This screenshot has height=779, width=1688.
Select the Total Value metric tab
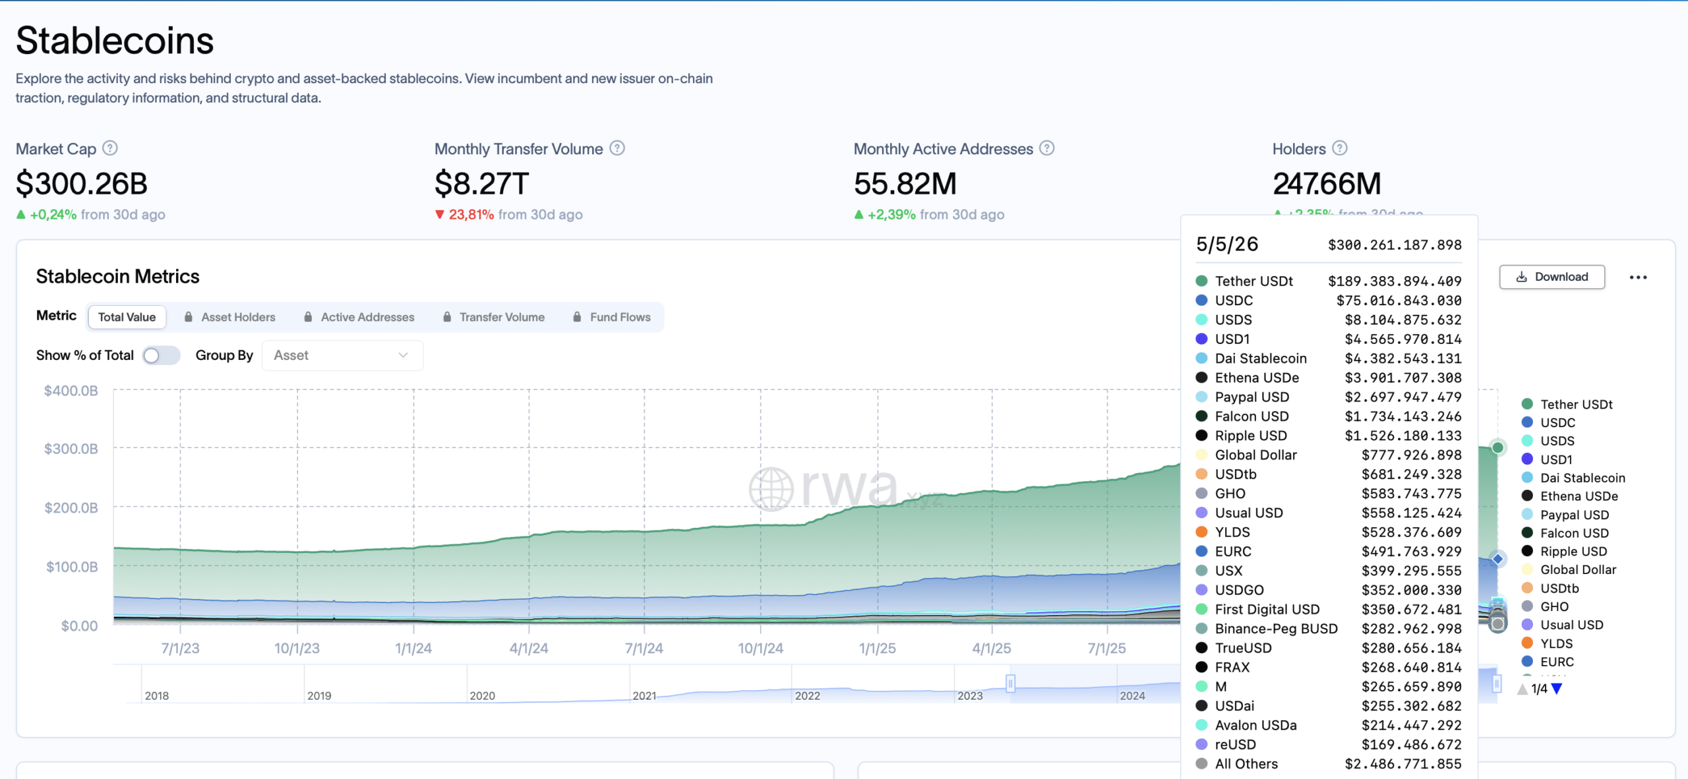point(127,317)
